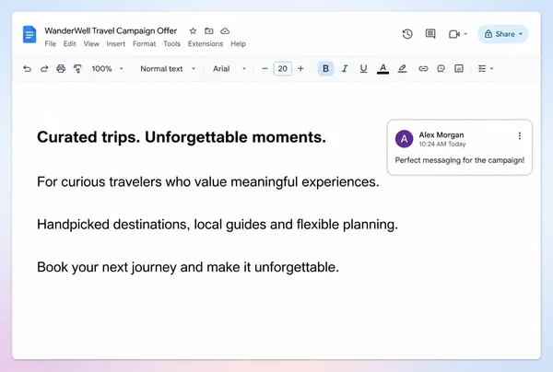Add a comment from the toolbar
The image size is (553, 372).
coord(441,69)
